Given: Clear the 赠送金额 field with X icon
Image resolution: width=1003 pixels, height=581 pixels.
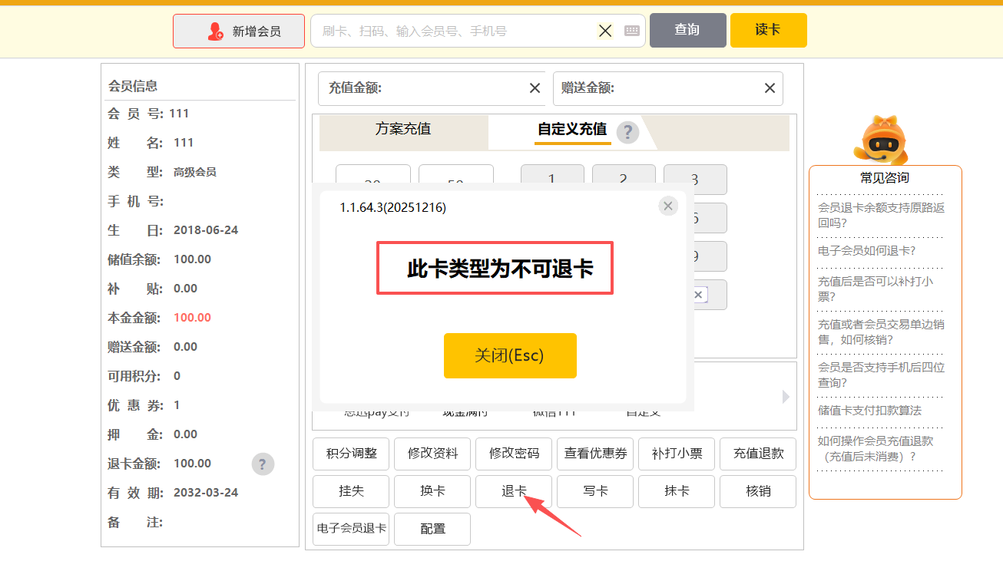Looking at the screenshot, I should [x=770, y=88].
